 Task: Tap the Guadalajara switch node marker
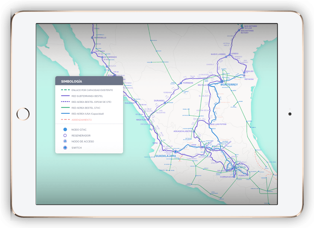[176, 151]
